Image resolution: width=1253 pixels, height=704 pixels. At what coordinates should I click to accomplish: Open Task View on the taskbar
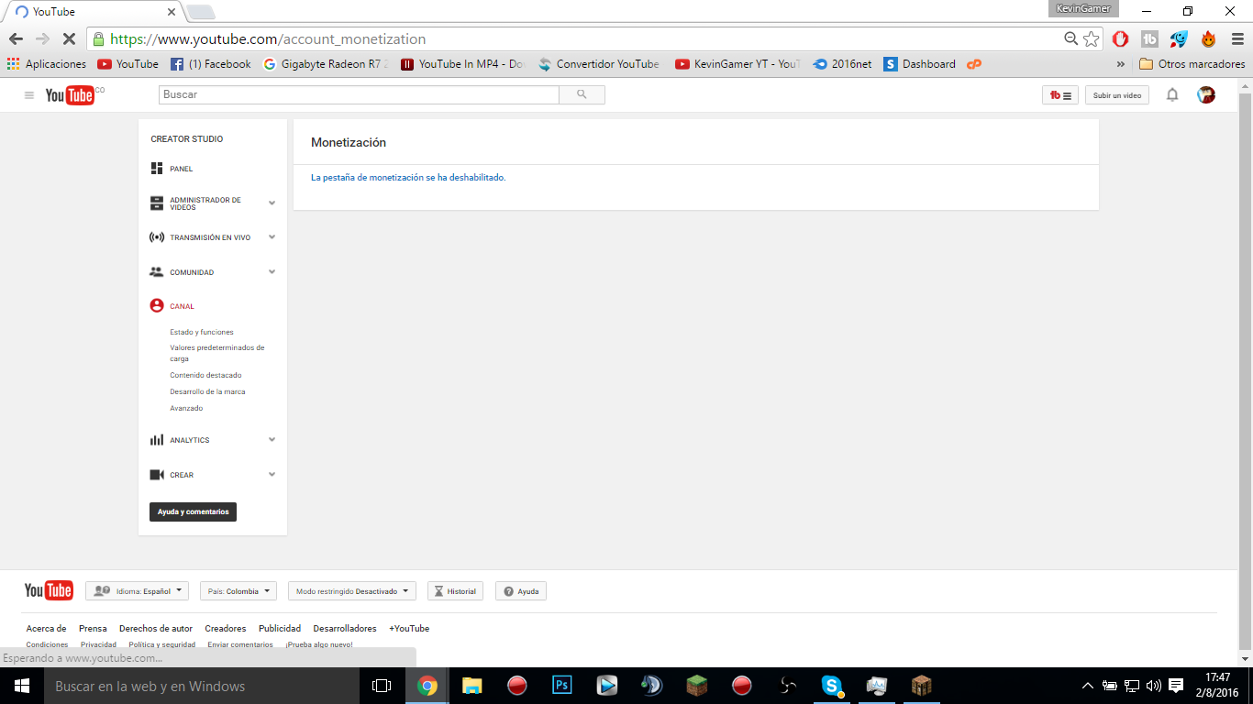[x=382, y=686]
